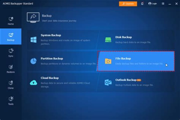The width and height of the screenshot is (180, 120).
Task: Select the Backup tab in sidebar
Action: [x=11, y=36]
